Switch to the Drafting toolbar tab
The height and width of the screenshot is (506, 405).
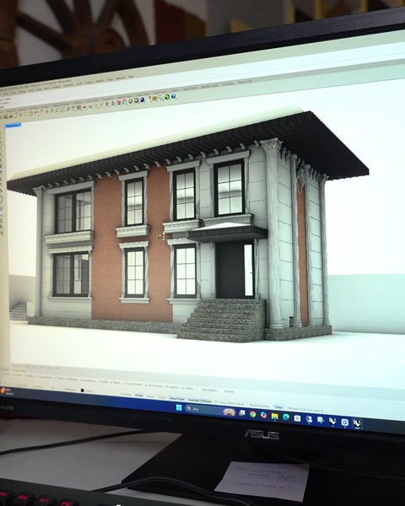tap(228, 83)
